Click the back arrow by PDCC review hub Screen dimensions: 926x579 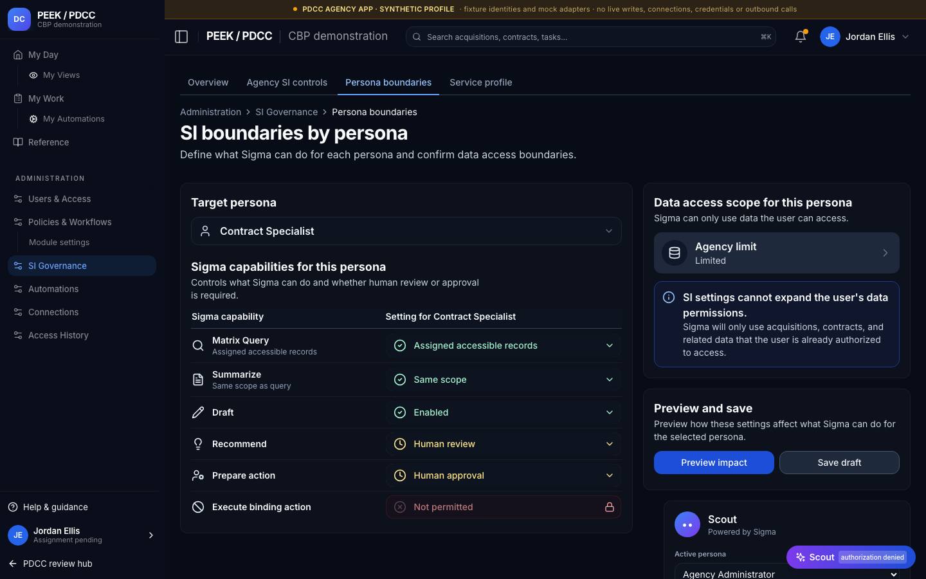[13, 564]
